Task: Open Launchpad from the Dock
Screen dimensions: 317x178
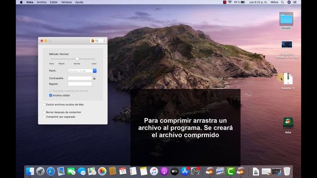Action: tap(40, 172)
